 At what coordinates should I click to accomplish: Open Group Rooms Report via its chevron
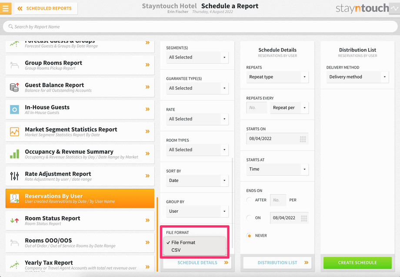[147, 65]
